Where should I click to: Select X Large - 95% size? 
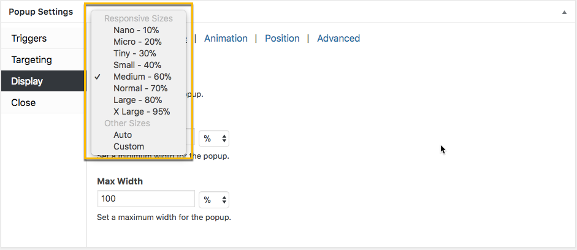click(142, 112)
